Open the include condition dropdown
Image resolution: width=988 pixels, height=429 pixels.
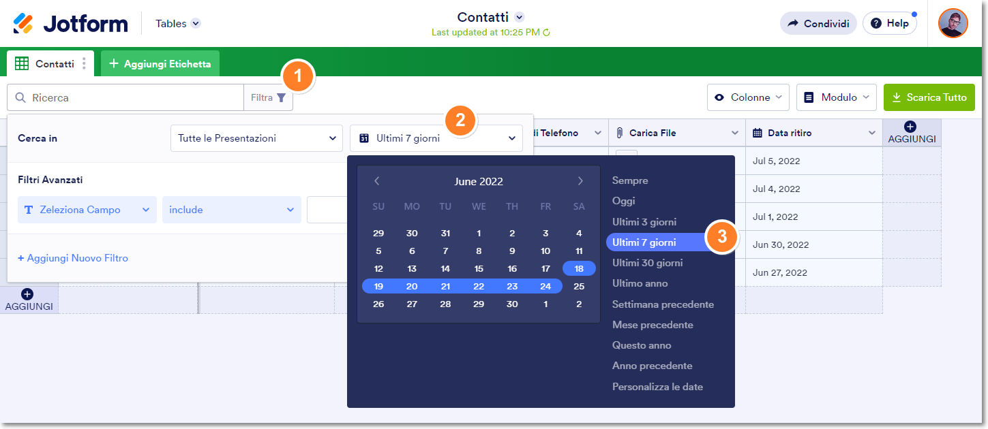(232, 210)
